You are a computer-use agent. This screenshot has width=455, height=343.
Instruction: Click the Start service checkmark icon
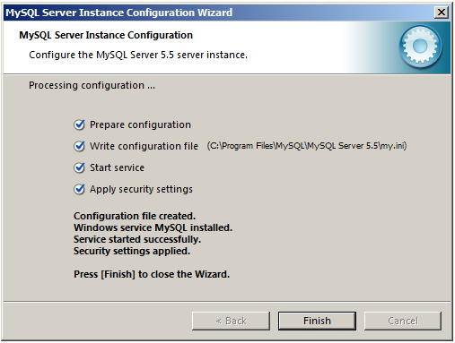click(79, 167)
